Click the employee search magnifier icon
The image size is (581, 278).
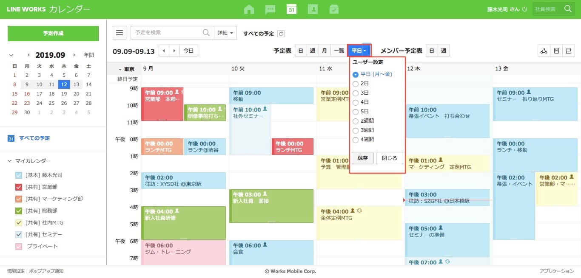point(568,9)
